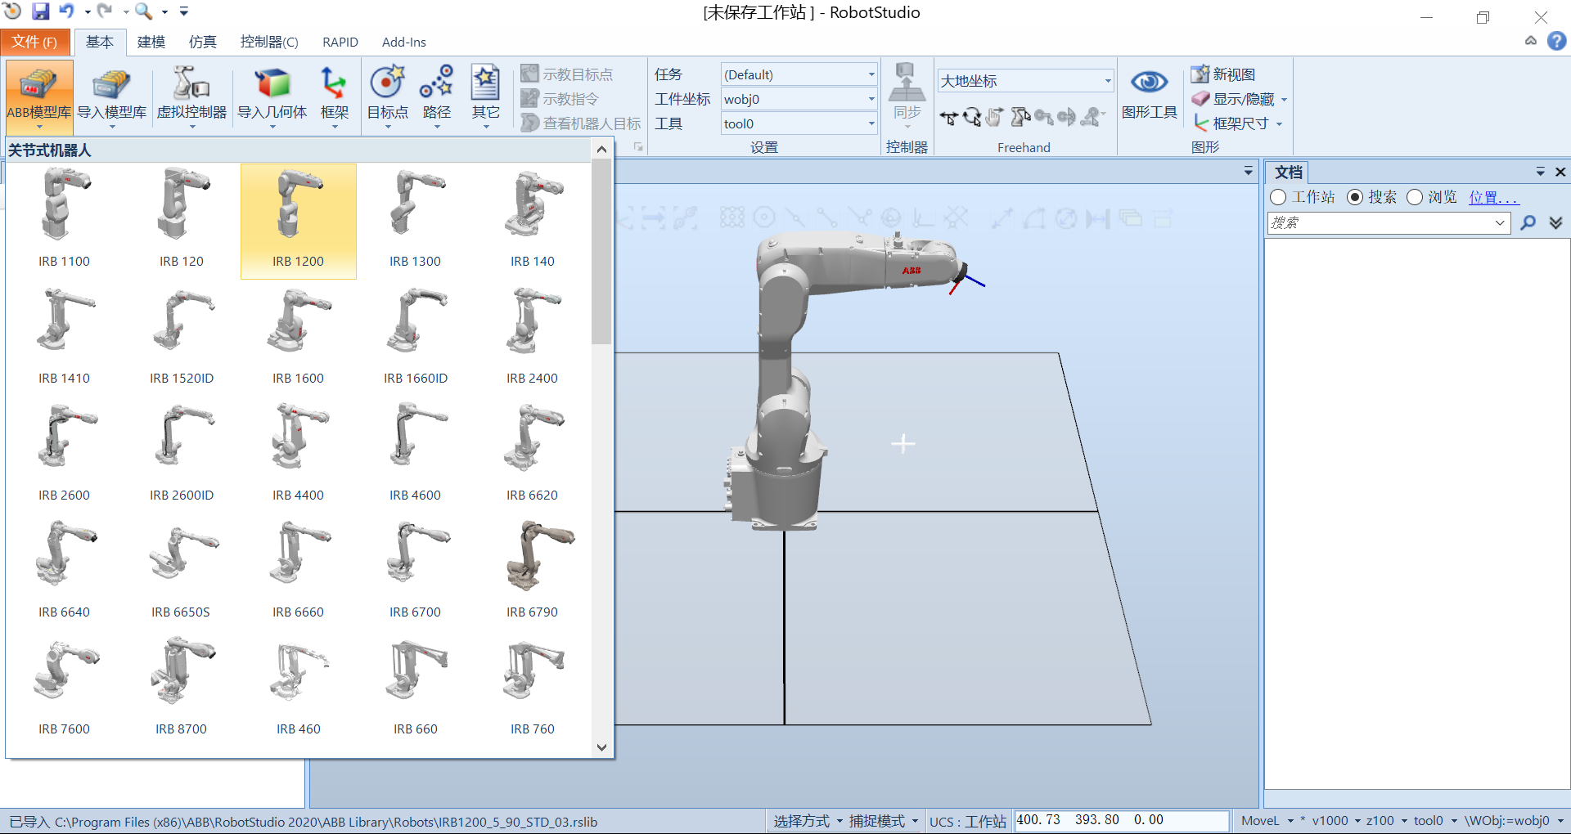This screenshot has height=834, width=1571.
Task: Select the Freehand rotate tool
Action: (972, 118)
